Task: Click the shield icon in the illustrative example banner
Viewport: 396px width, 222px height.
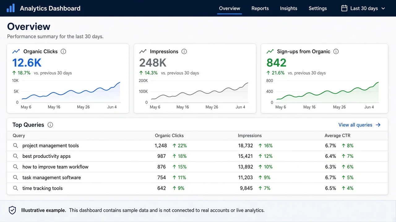Action: pyautogui.click(x=12, y=210)
